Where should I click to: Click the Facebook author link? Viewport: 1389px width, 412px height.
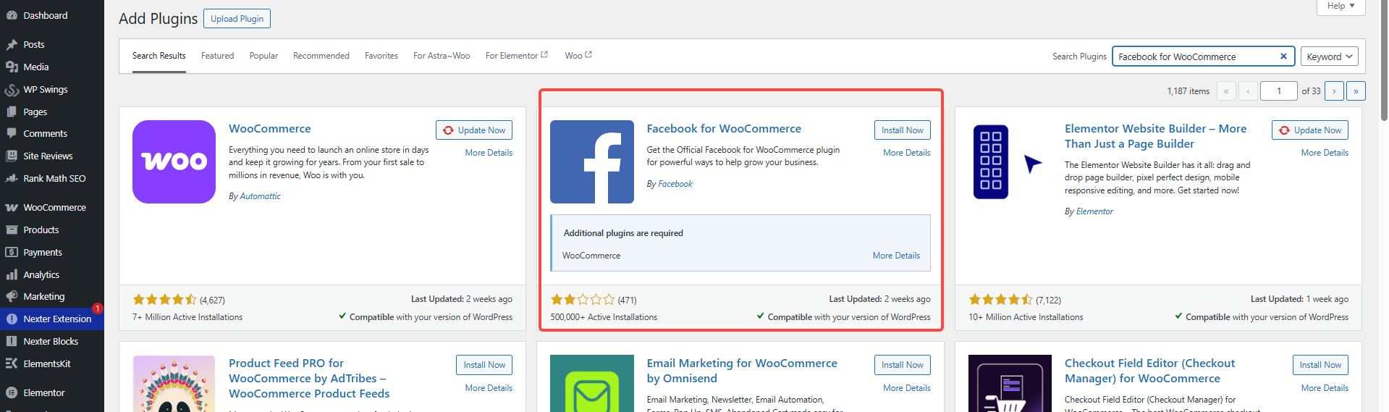675,184
